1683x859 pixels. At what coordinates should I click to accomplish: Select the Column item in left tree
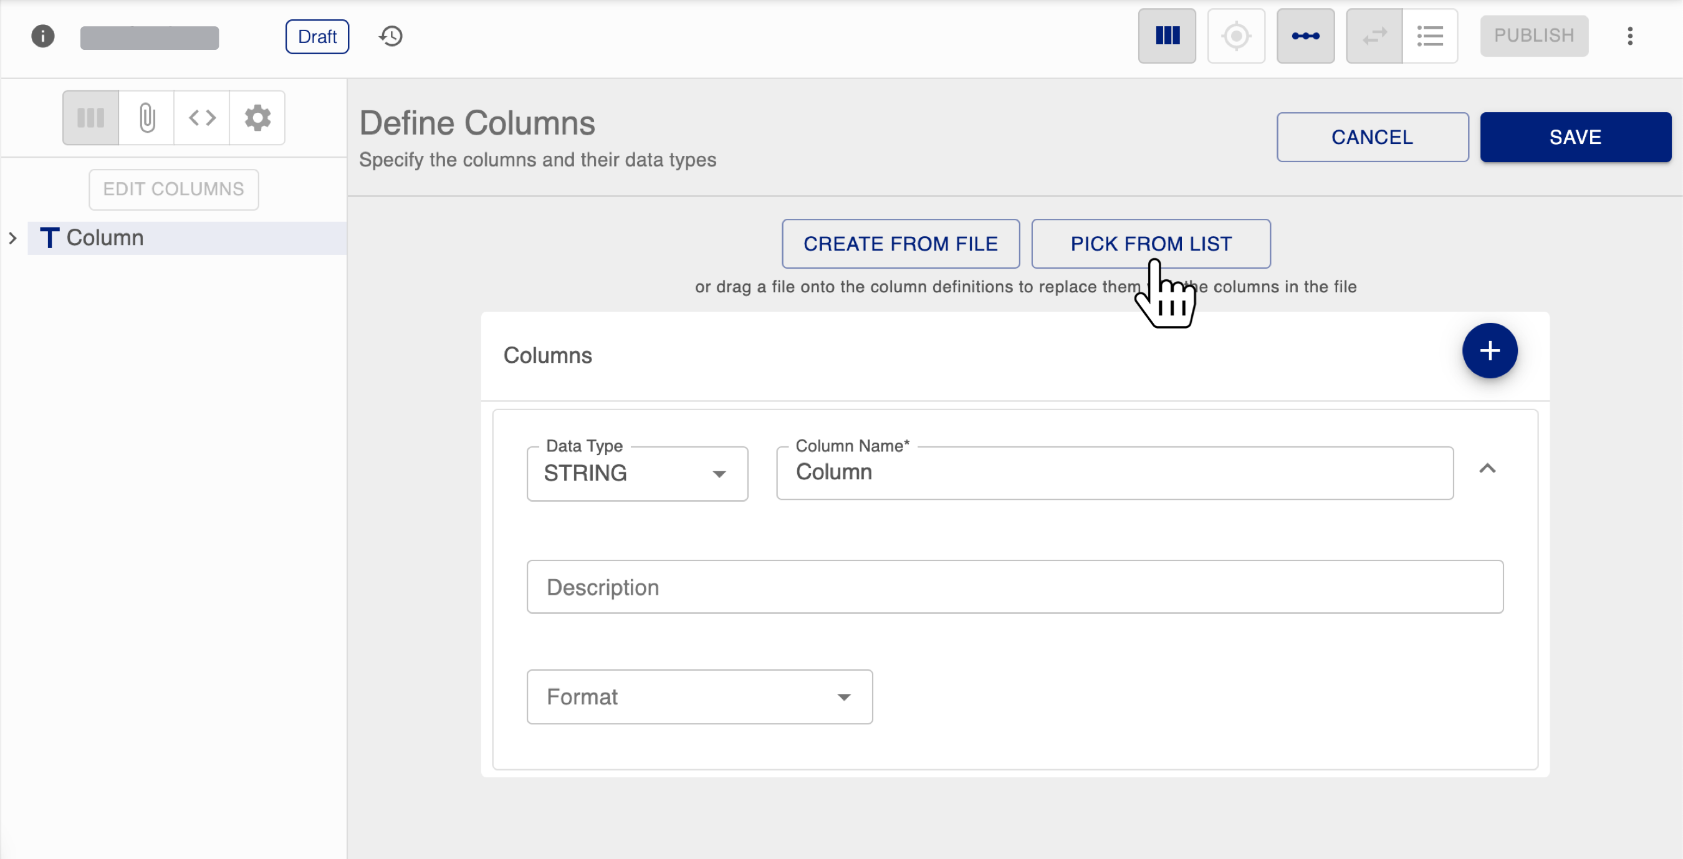pos(187,238)
